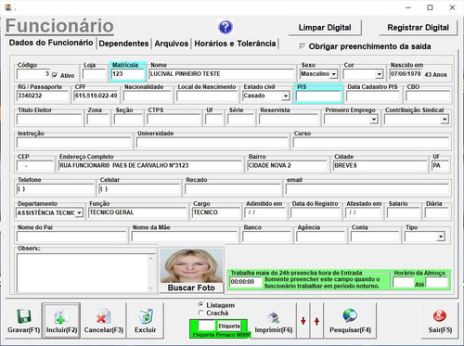Focus the hora de Entrada time field
This screenshot has height=346, width=464.
tap(245, 282)
